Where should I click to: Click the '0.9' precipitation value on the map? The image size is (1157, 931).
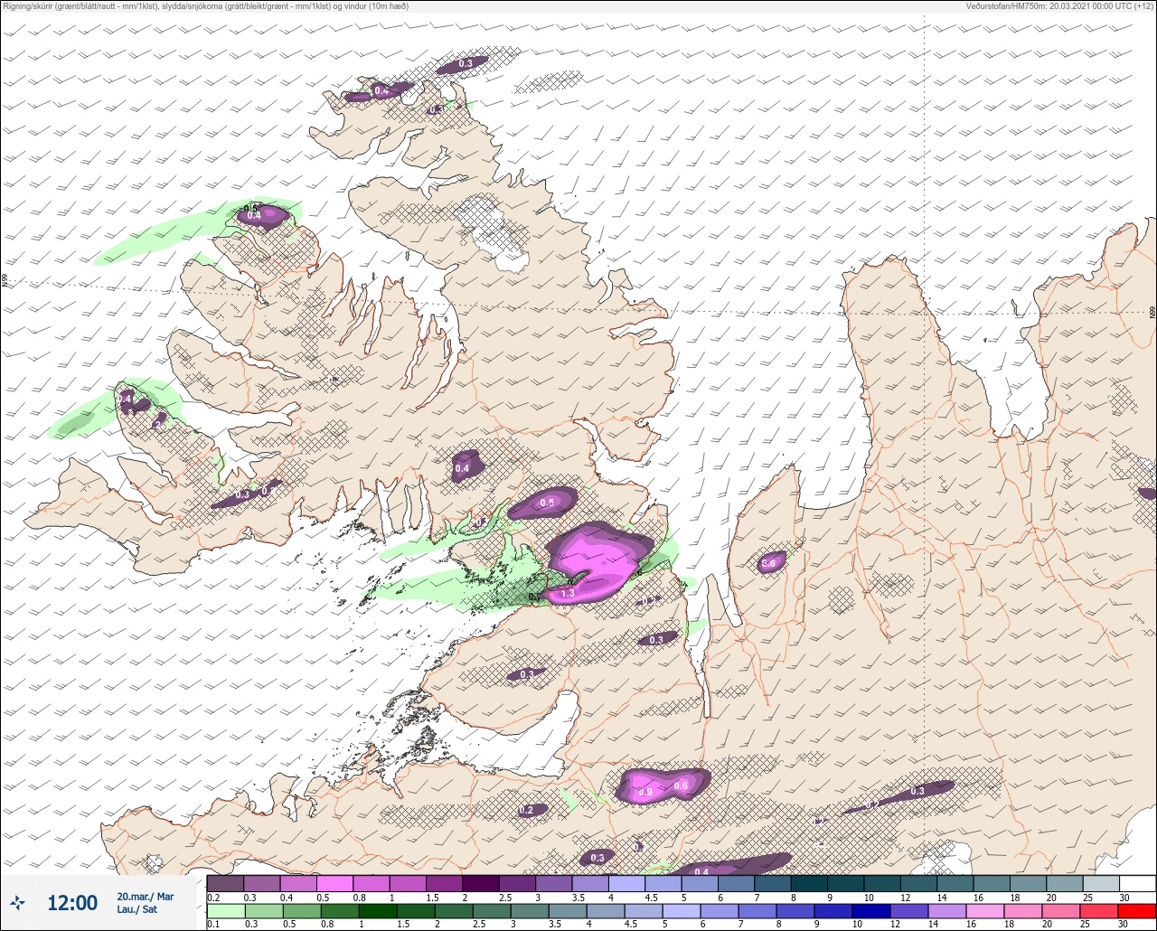click(x=645, y=792)
